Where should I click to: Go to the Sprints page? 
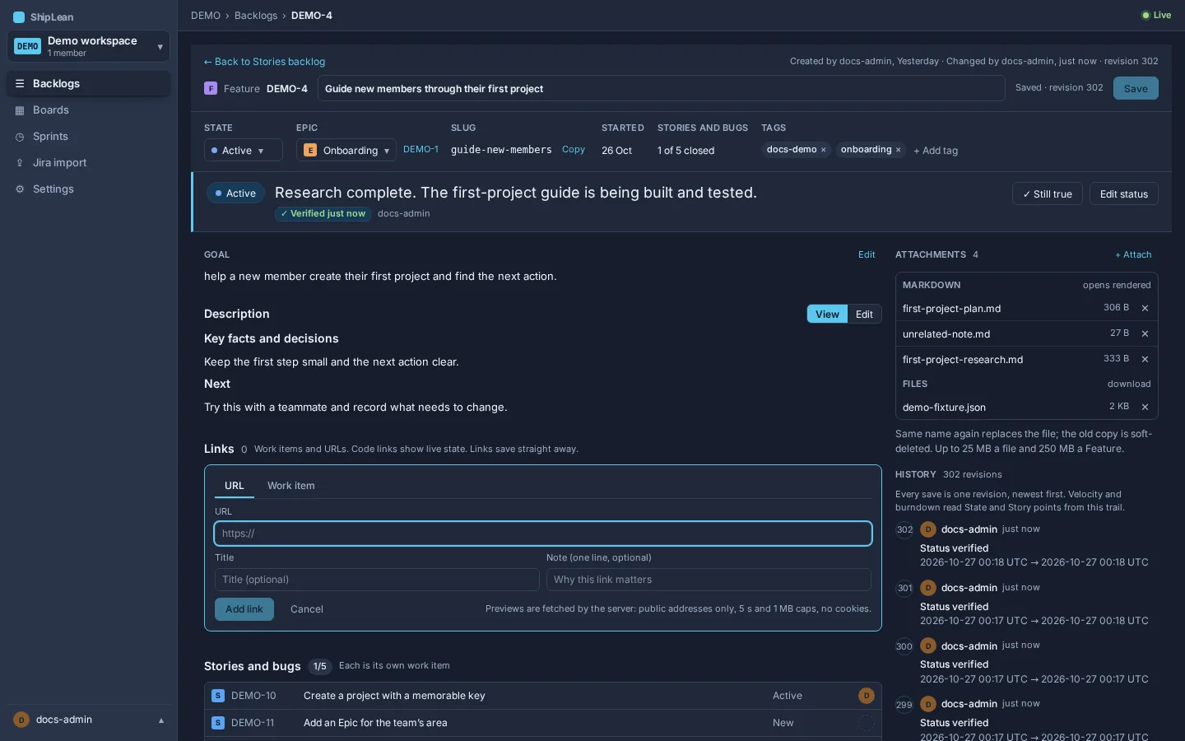[x=89, y=137]
